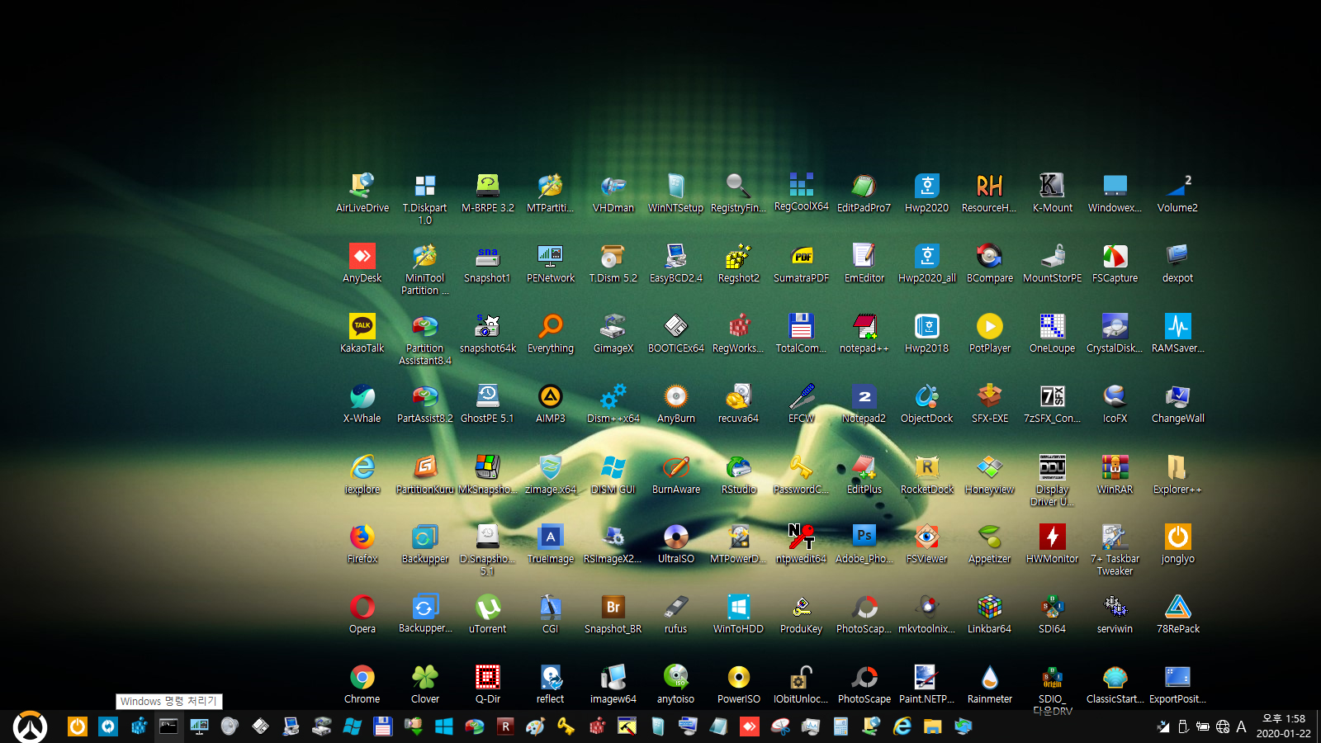
Task: Click the iexplore desktop shortcut
Action: 362,475
